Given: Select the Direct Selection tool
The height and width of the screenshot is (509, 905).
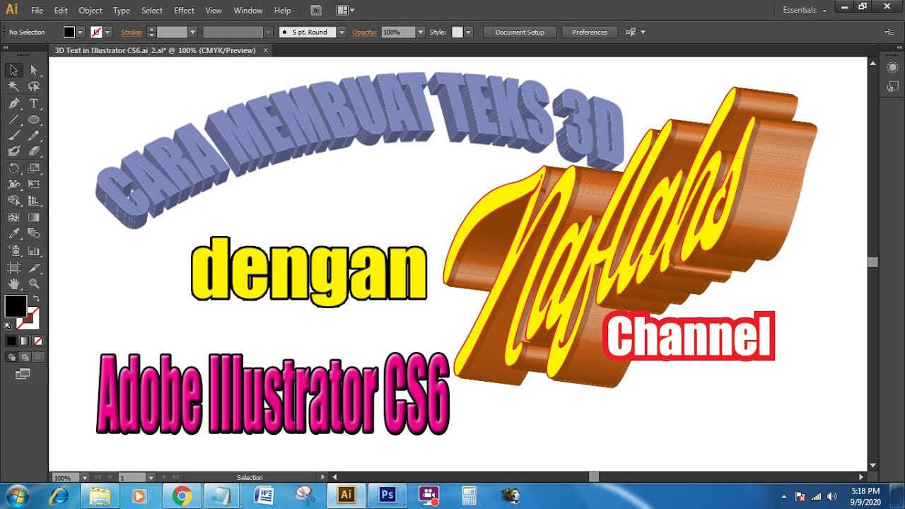Looking at the screenshot, I should click(x=33, y=70).
